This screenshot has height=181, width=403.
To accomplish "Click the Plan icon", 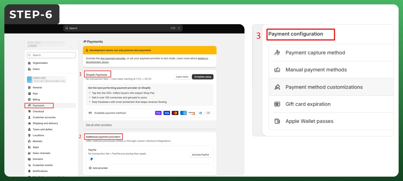I will coord(30,94).
